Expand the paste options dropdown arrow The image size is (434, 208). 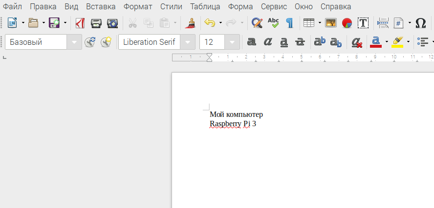(x=175, y=22)
